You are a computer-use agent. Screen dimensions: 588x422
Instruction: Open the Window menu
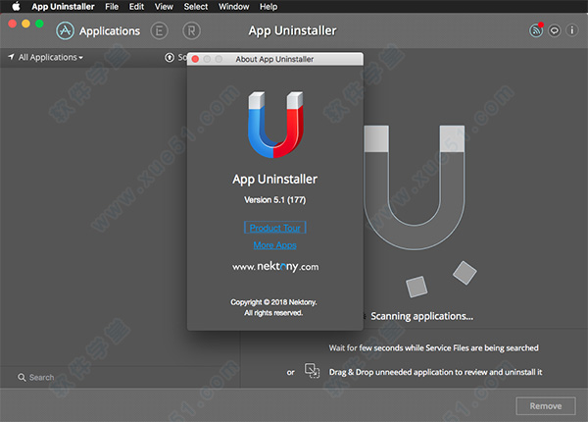[x=233, y=7]
